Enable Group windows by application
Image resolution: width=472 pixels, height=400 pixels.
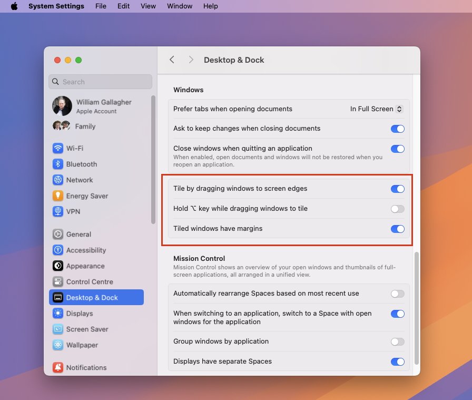[x=397, y=342]
